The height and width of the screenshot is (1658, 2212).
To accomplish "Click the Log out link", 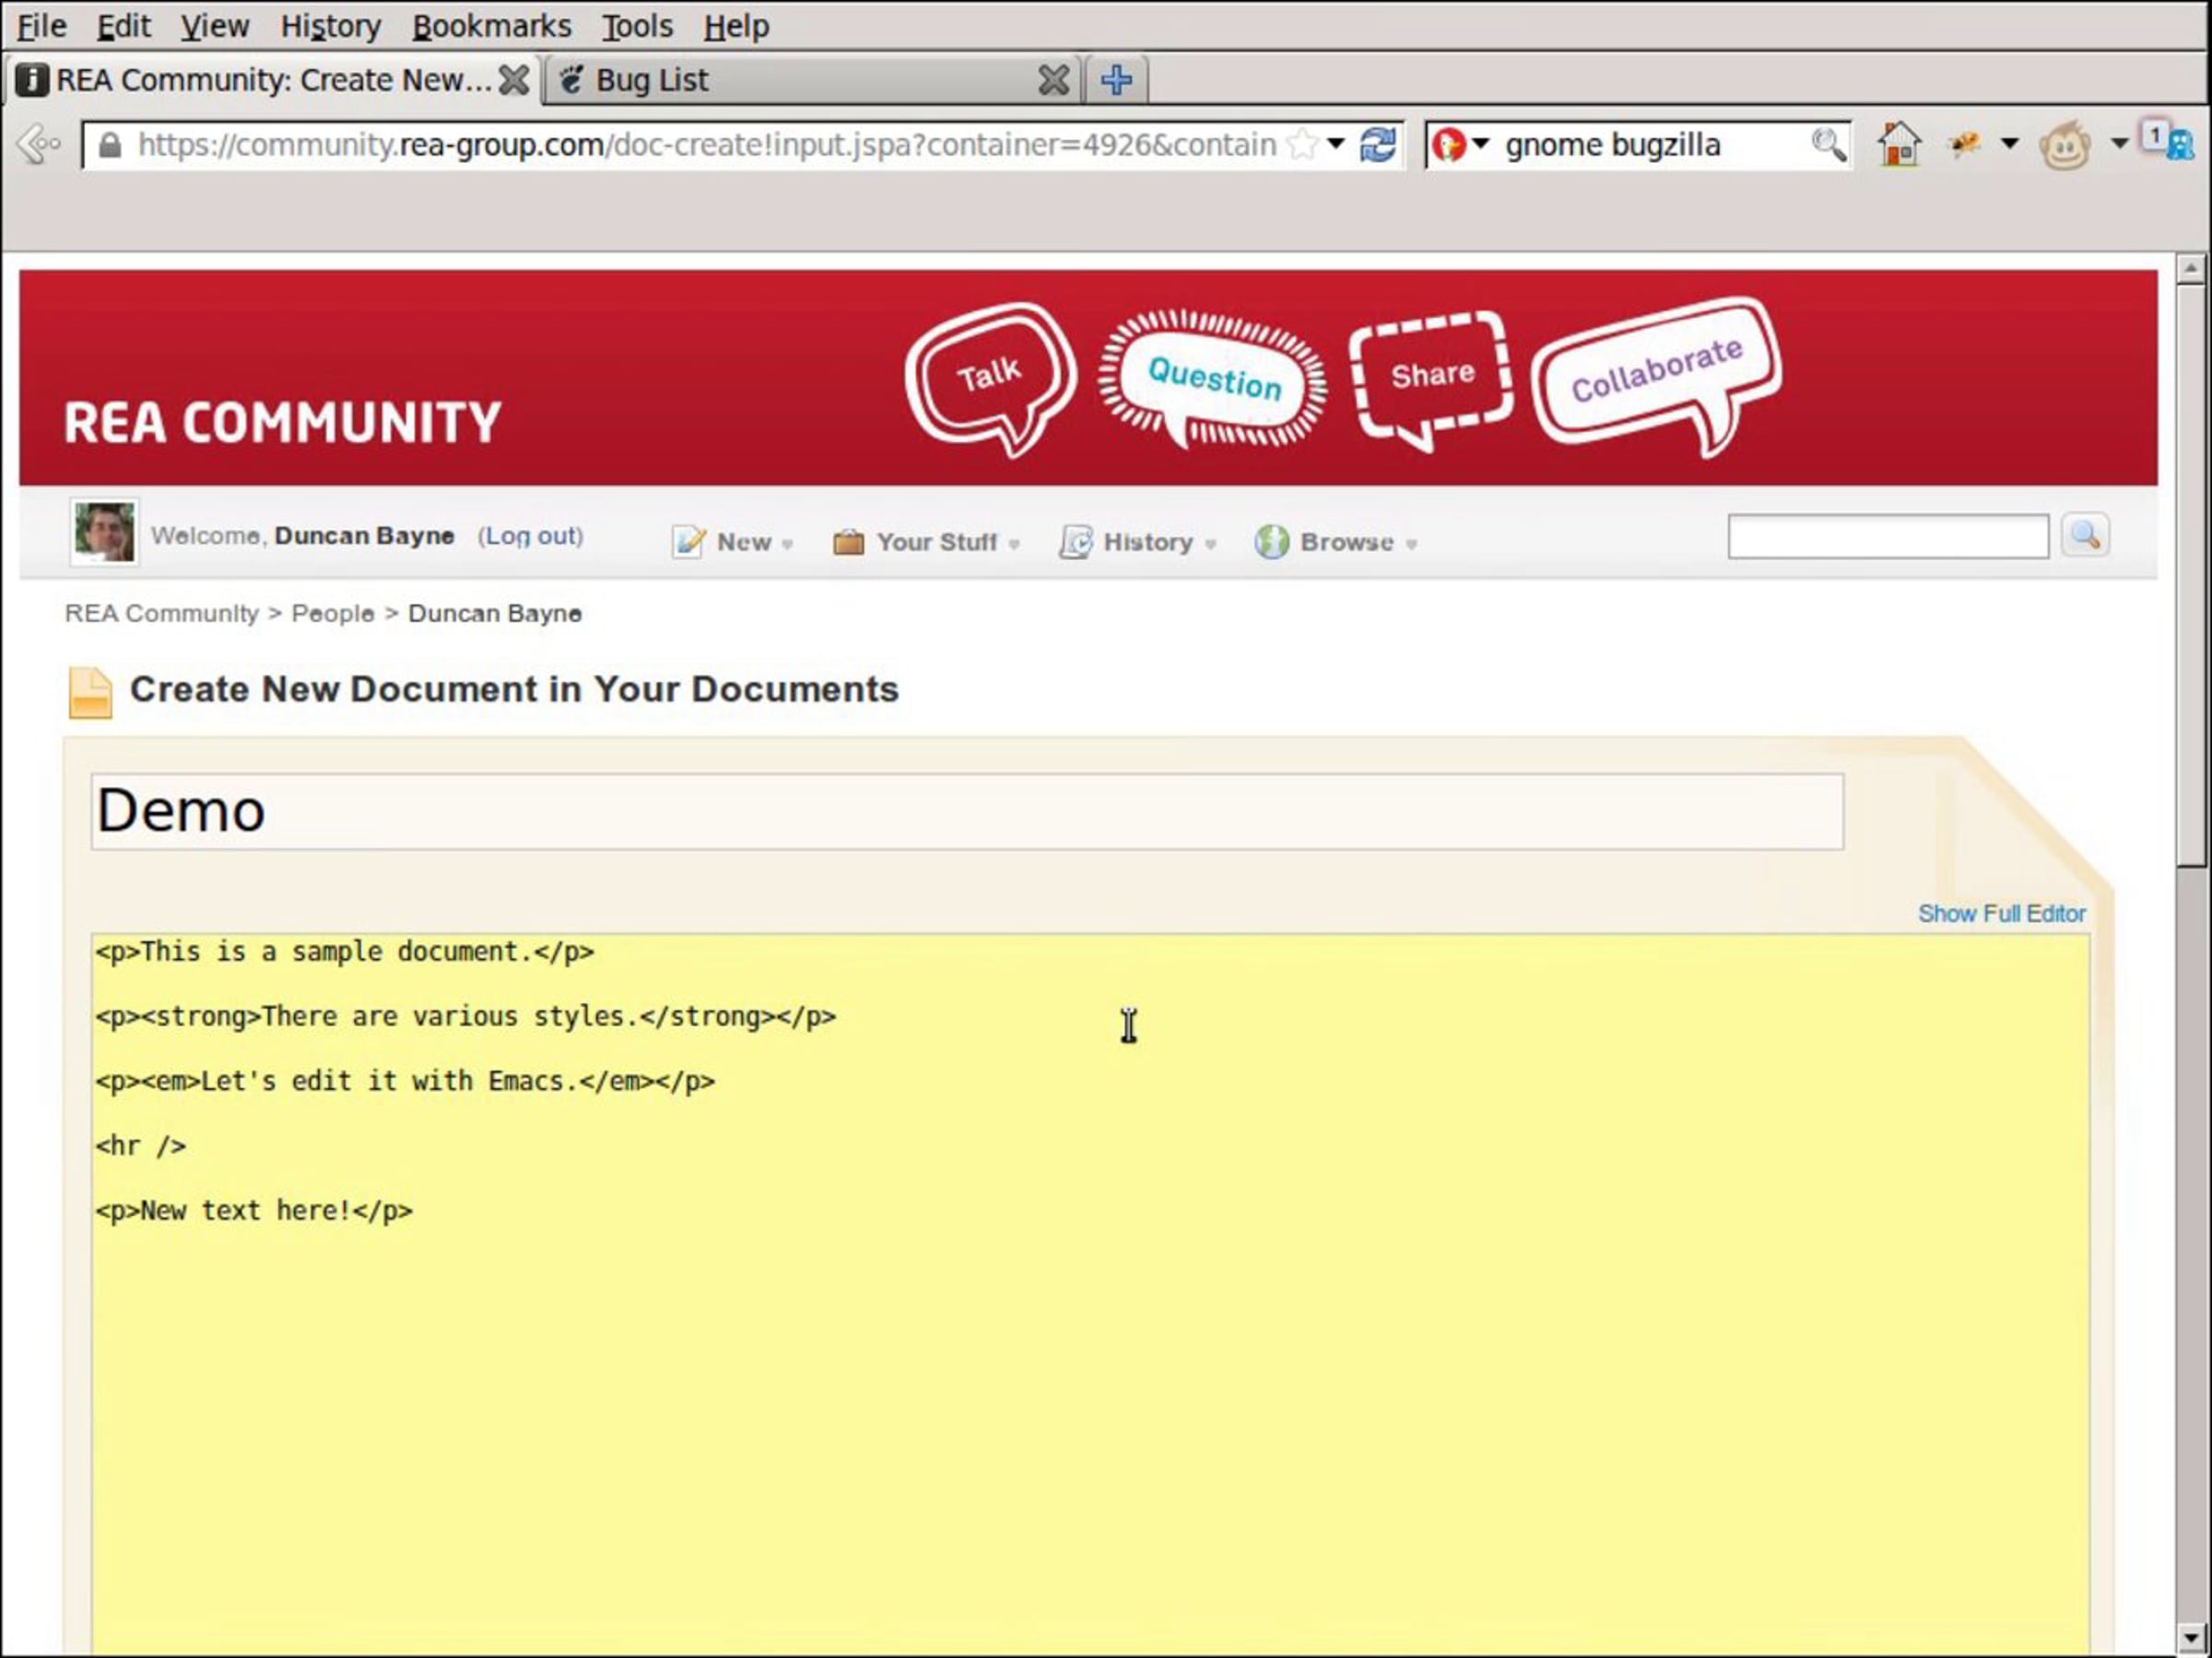I will click(x=530, y=536).
